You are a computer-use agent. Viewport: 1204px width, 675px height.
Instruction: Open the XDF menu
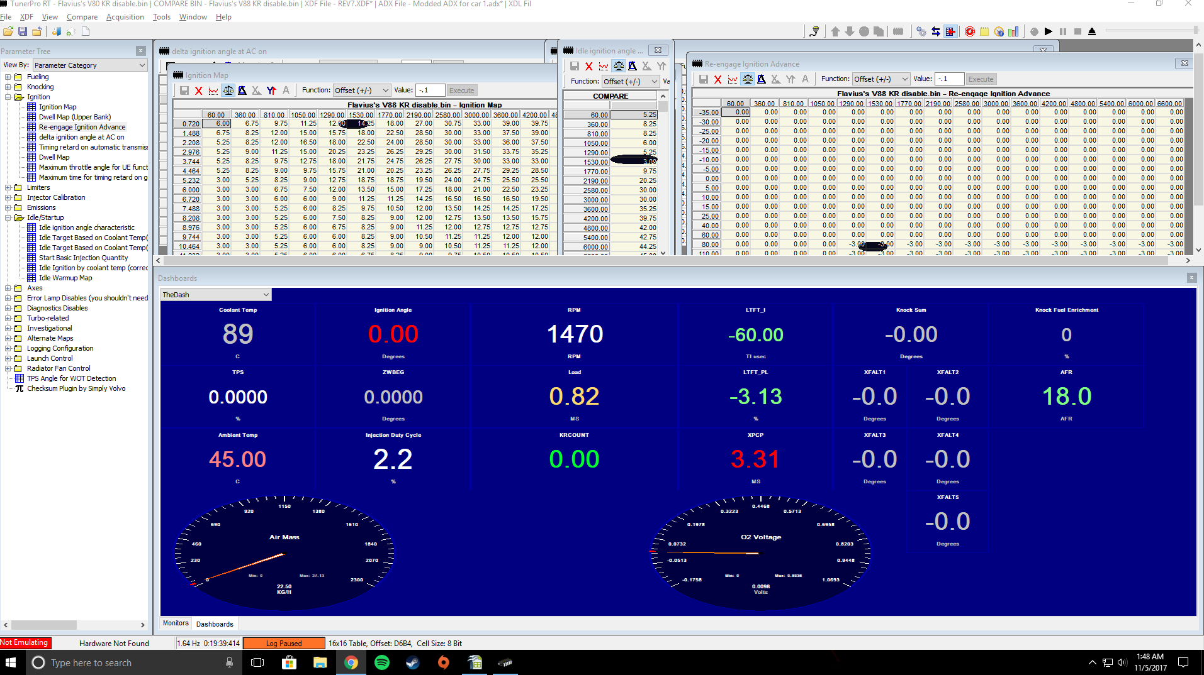pos(26,17)
